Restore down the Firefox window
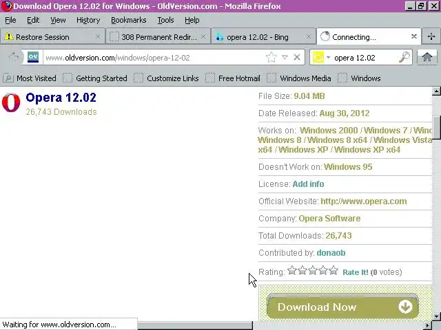441x330 pixels. (x=421, y=6)
